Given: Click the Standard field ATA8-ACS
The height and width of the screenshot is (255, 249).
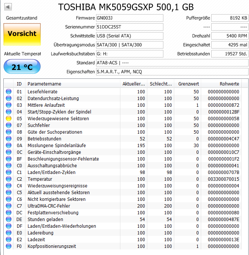Looking at the screenshot, I should tap(172, 63).
